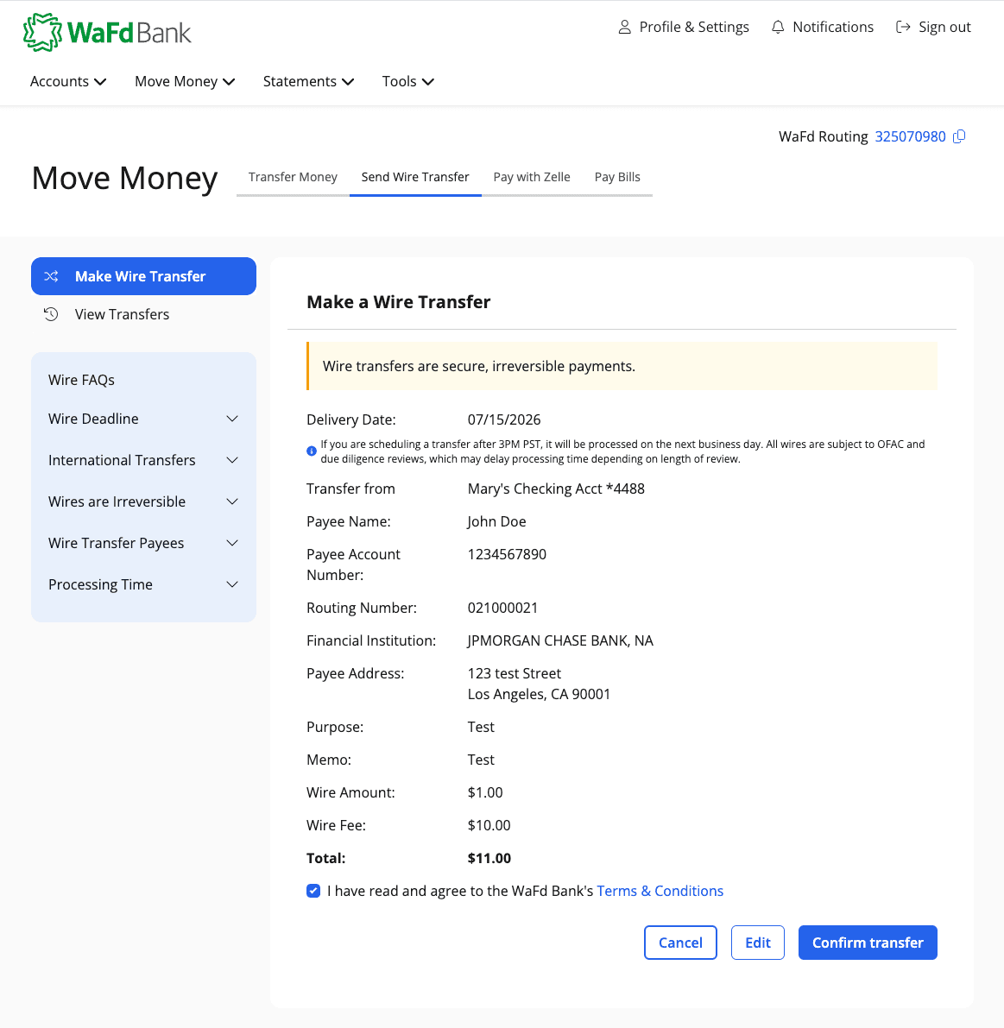
Task: Click the shuffle icon in Make Wire Transfer
Action: coord(51,276)
